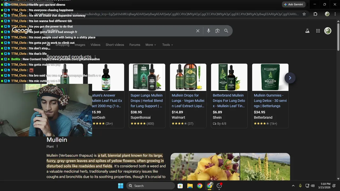Click the $14.89 price text
This screenshot has height=191, width=340.
(x=177, y=112)
